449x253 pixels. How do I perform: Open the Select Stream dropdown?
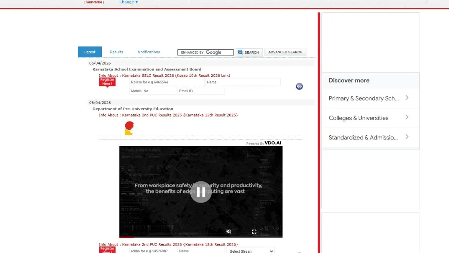[x=250, y=250]
